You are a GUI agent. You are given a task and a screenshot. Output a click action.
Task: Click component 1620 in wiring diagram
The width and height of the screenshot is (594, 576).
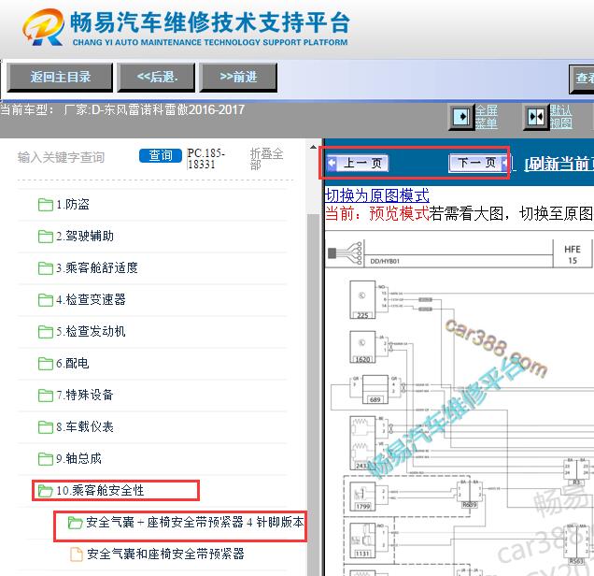click(362, 347)
